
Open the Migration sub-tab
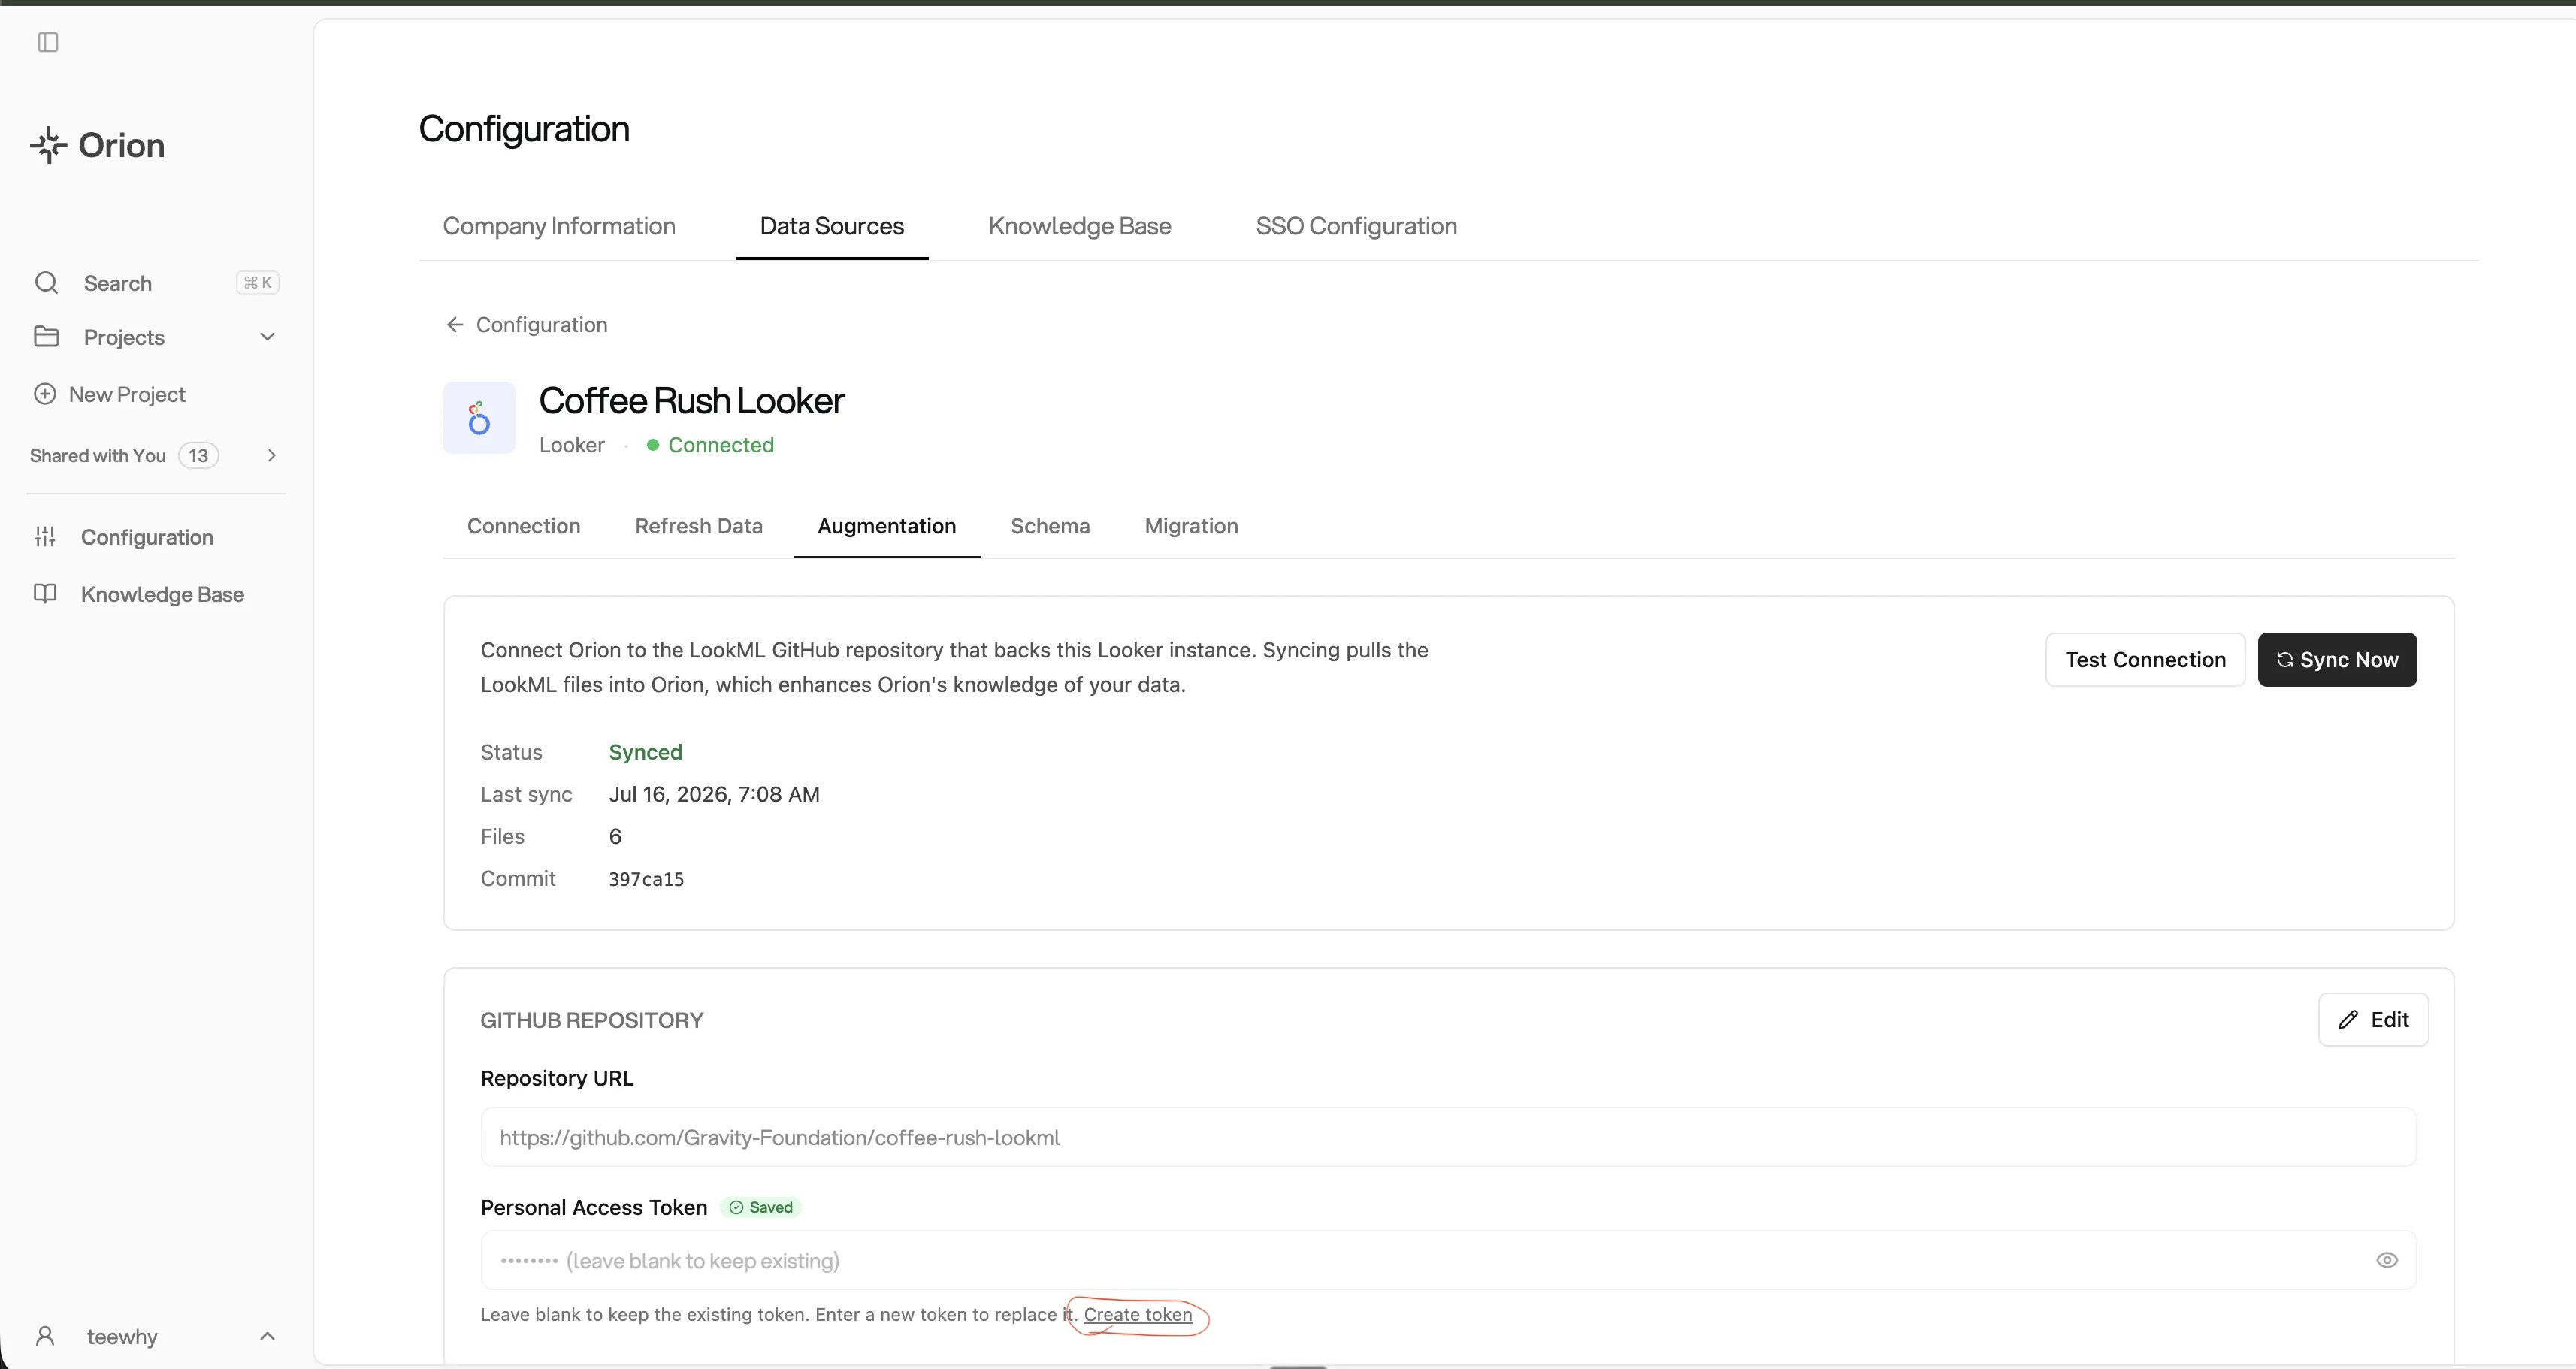pos(1191,526)
